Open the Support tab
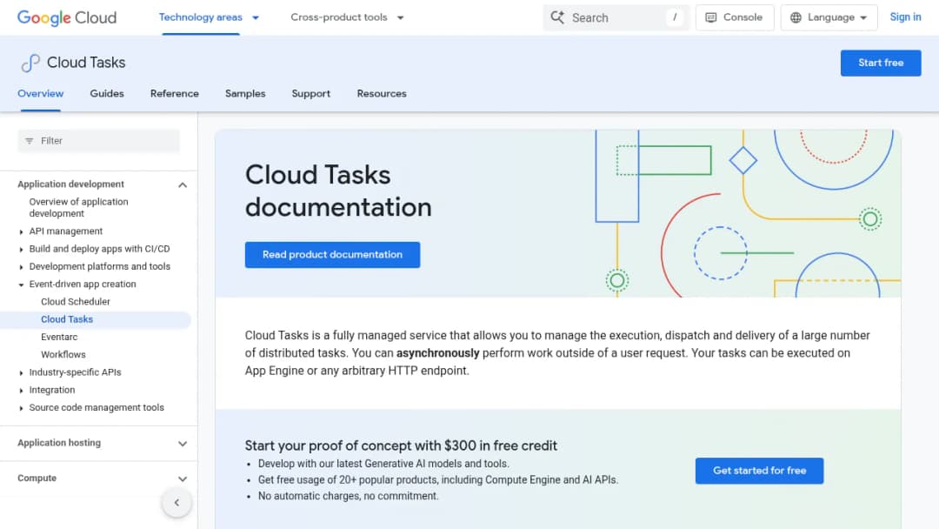Image resolution: width=939 pixels, height=529 pixels. point(310,93)
